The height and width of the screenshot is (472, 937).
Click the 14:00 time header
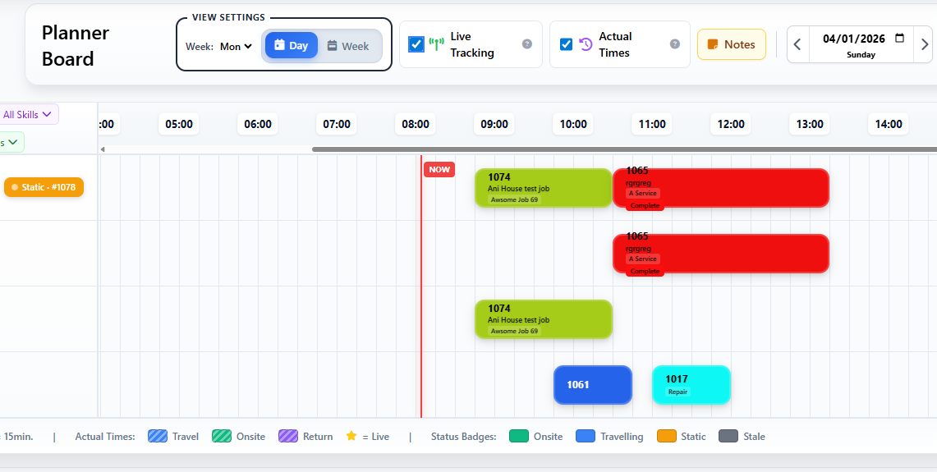click(889, 124)
